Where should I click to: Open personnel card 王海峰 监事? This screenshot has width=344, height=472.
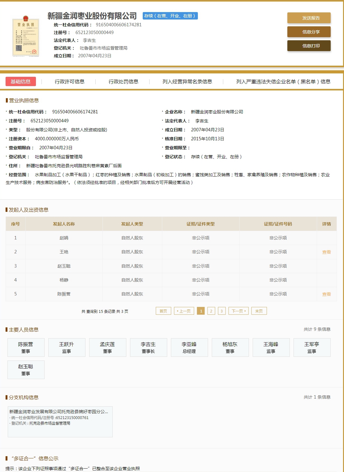pyautogui.click(x=271, y=347)
